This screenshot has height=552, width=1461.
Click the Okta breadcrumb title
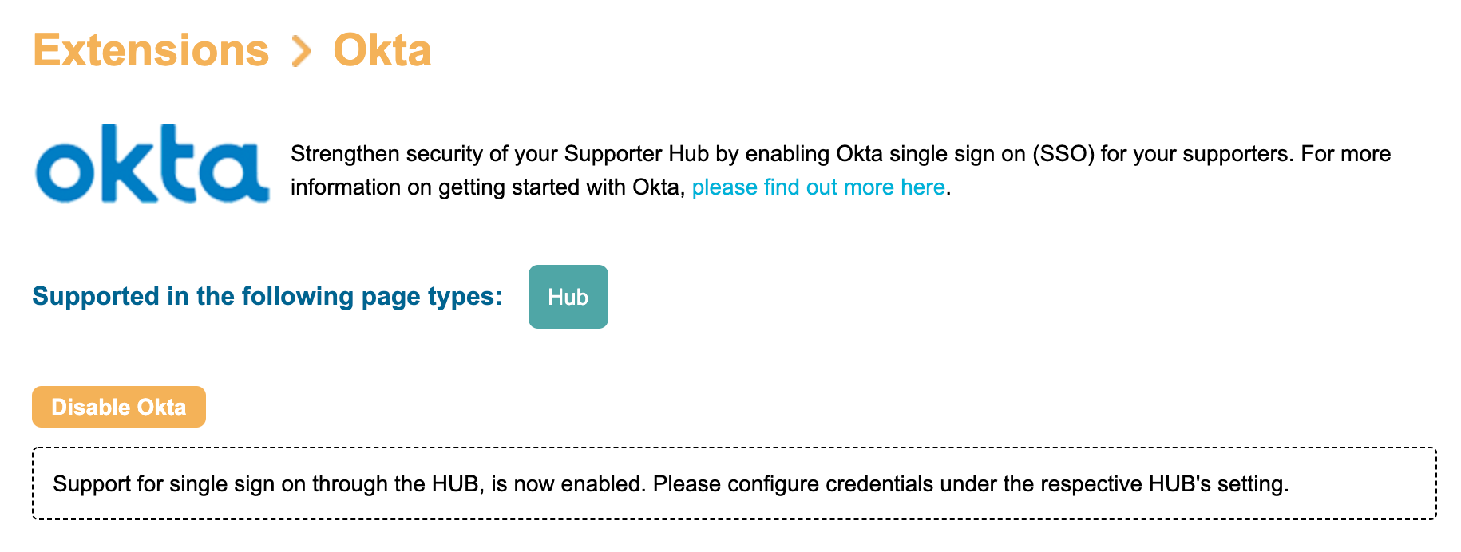coord(382,51)
